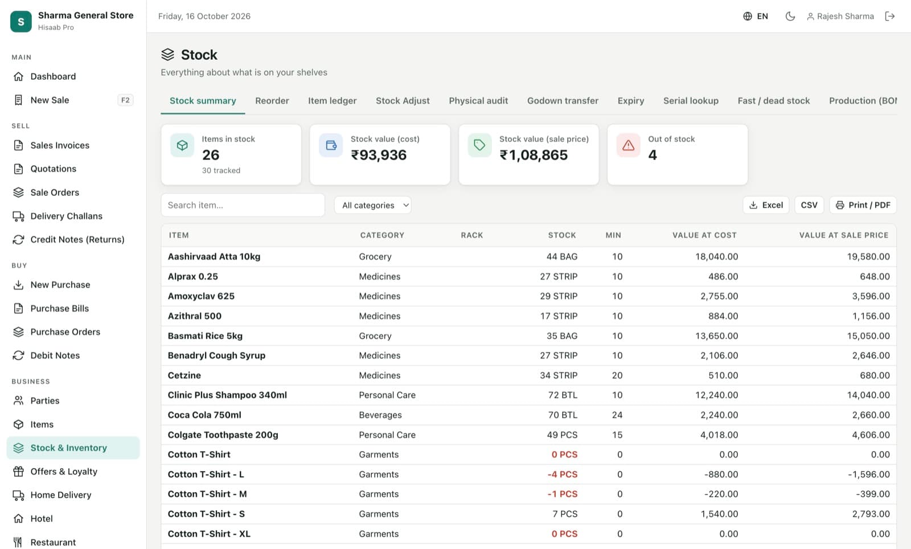Export stock list to Excel
The image size is (911, 549).
pyautogui.click(x=766, y=205)
